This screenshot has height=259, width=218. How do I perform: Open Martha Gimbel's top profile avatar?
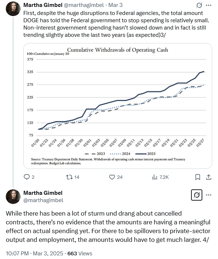(x=13, y=9)
